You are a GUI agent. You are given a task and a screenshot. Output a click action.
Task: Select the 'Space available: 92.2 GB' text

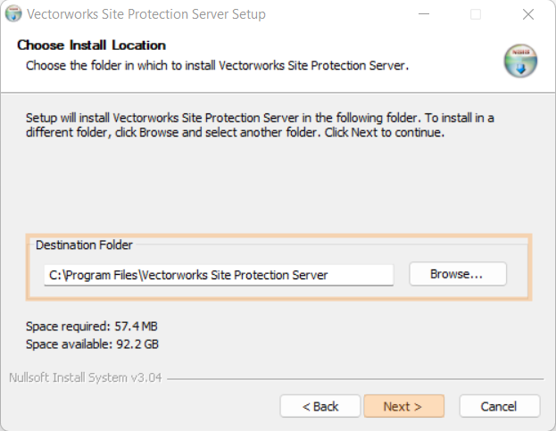pos(92,344)
